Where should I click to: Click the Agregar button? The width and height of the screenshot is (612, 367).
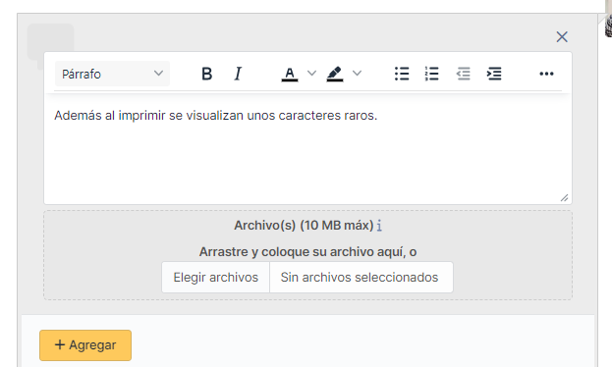point(85,345)
